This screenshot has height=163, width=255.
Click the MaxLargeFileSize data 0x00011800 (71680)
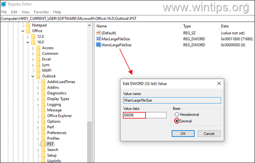click(x=237, y=39)
